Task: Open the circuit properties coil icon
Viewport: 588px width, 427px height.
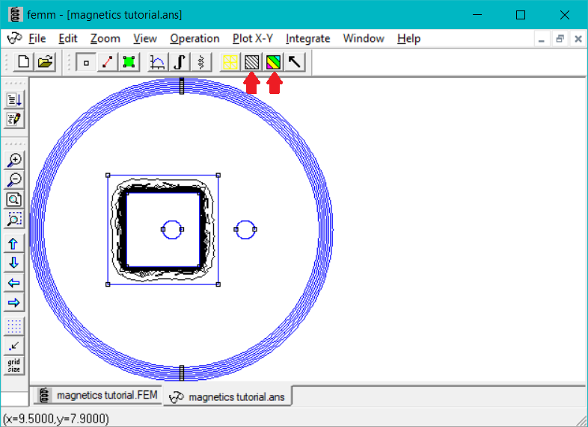Action: [200, 63]
